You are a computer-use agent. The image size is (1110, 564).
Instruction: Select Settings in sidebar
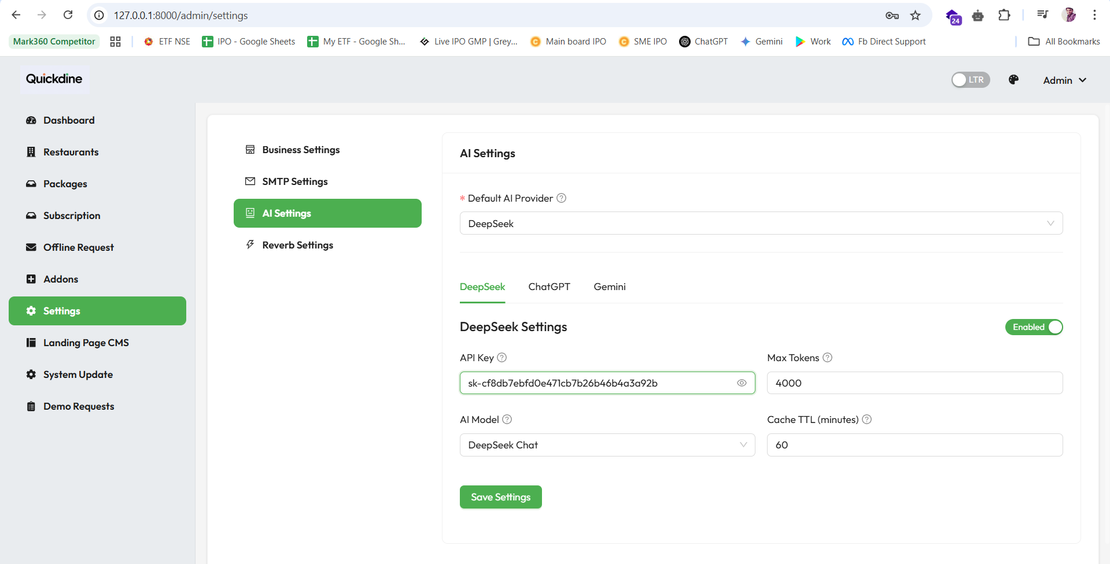click(97, 311)
